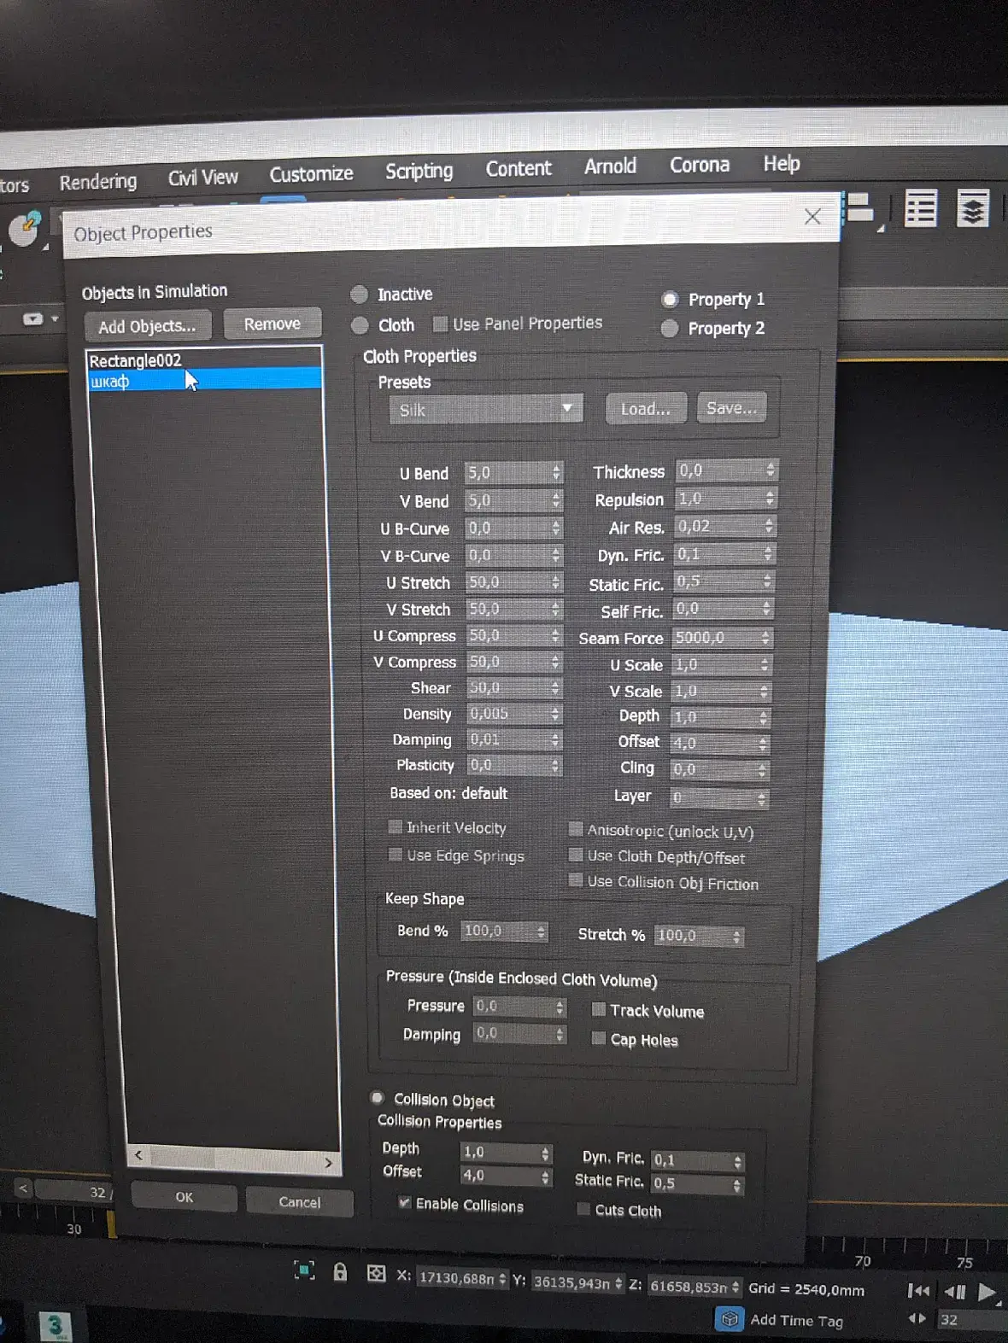Click the Add Objects... button
1008x1343 pixels.
tap(147, 326)
